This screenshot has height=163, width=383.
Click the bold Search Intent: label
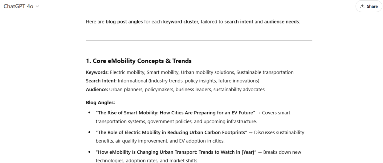101,81
